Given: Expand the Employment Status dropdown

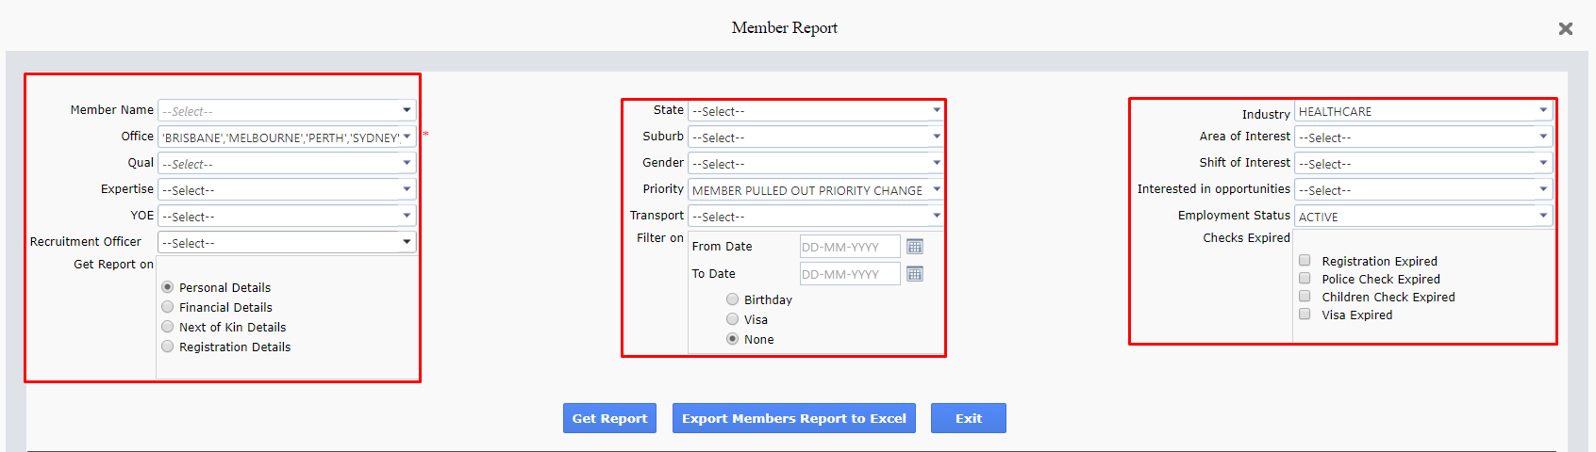Looking at the screenshot, I should point(1423,217).
